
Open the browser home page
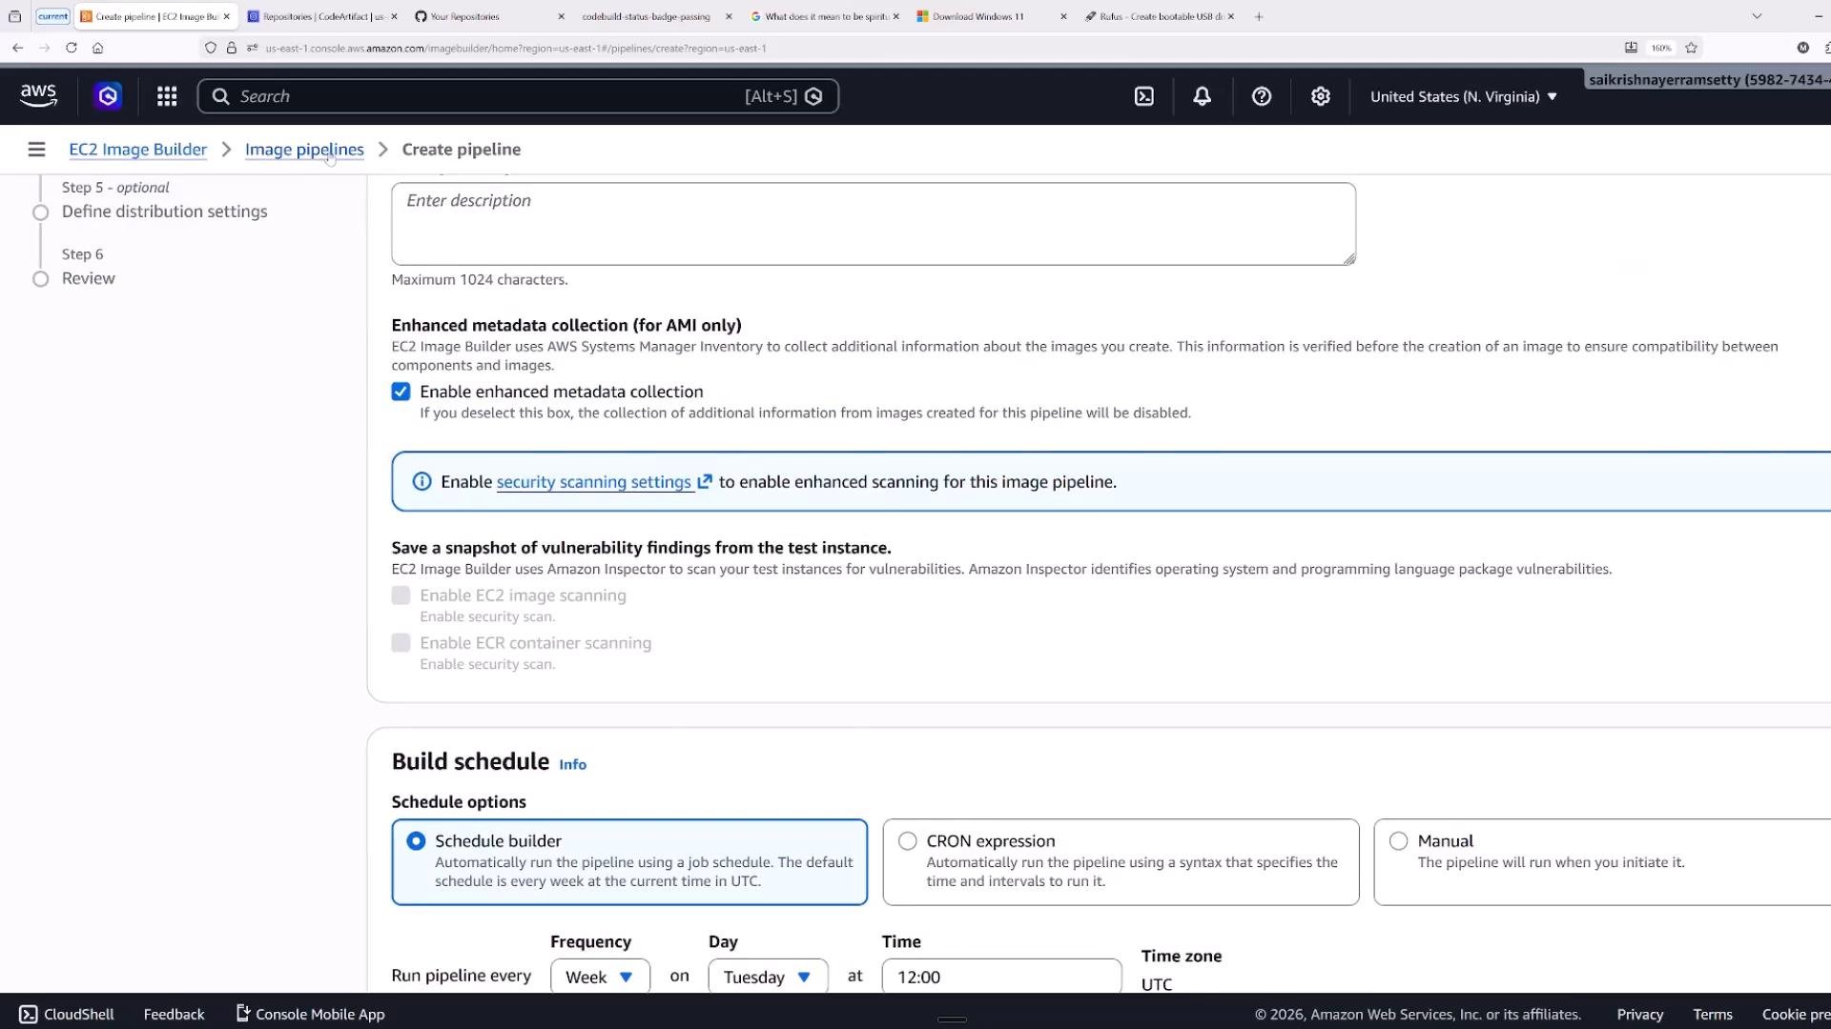click(97, 48)
